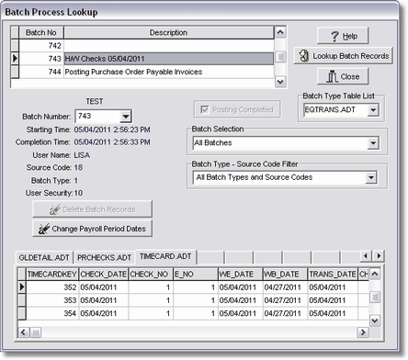This screenshot has width=408, height=360.
Task: Open the Batch Type Table List dropdown
Action: 373,110
